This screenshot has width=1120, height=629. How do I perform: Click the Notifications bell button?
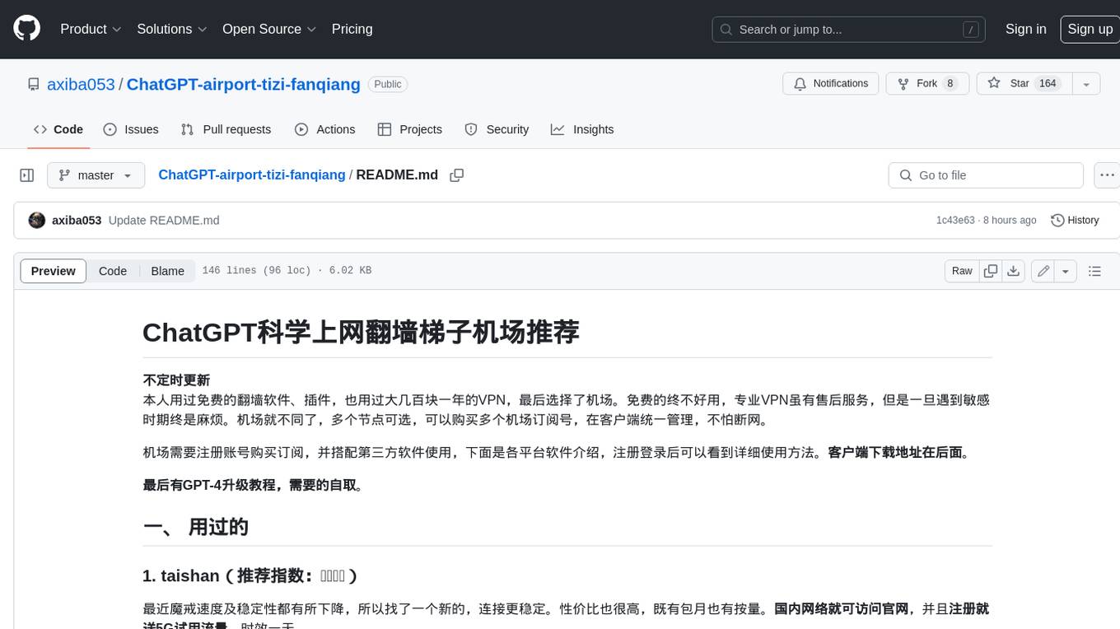(x=831, y=84)
